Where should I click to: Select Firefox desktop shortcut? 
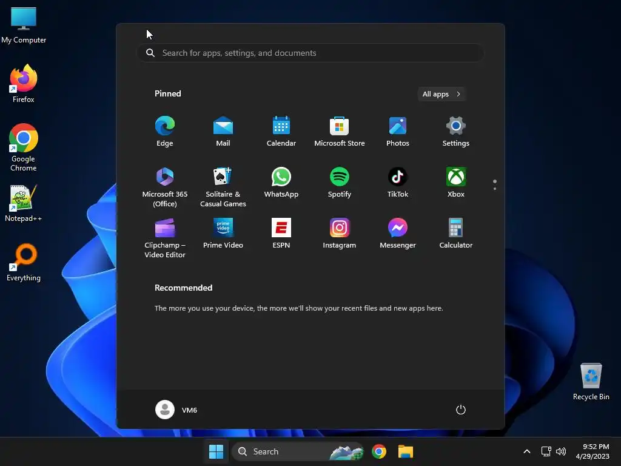(24, 84)
